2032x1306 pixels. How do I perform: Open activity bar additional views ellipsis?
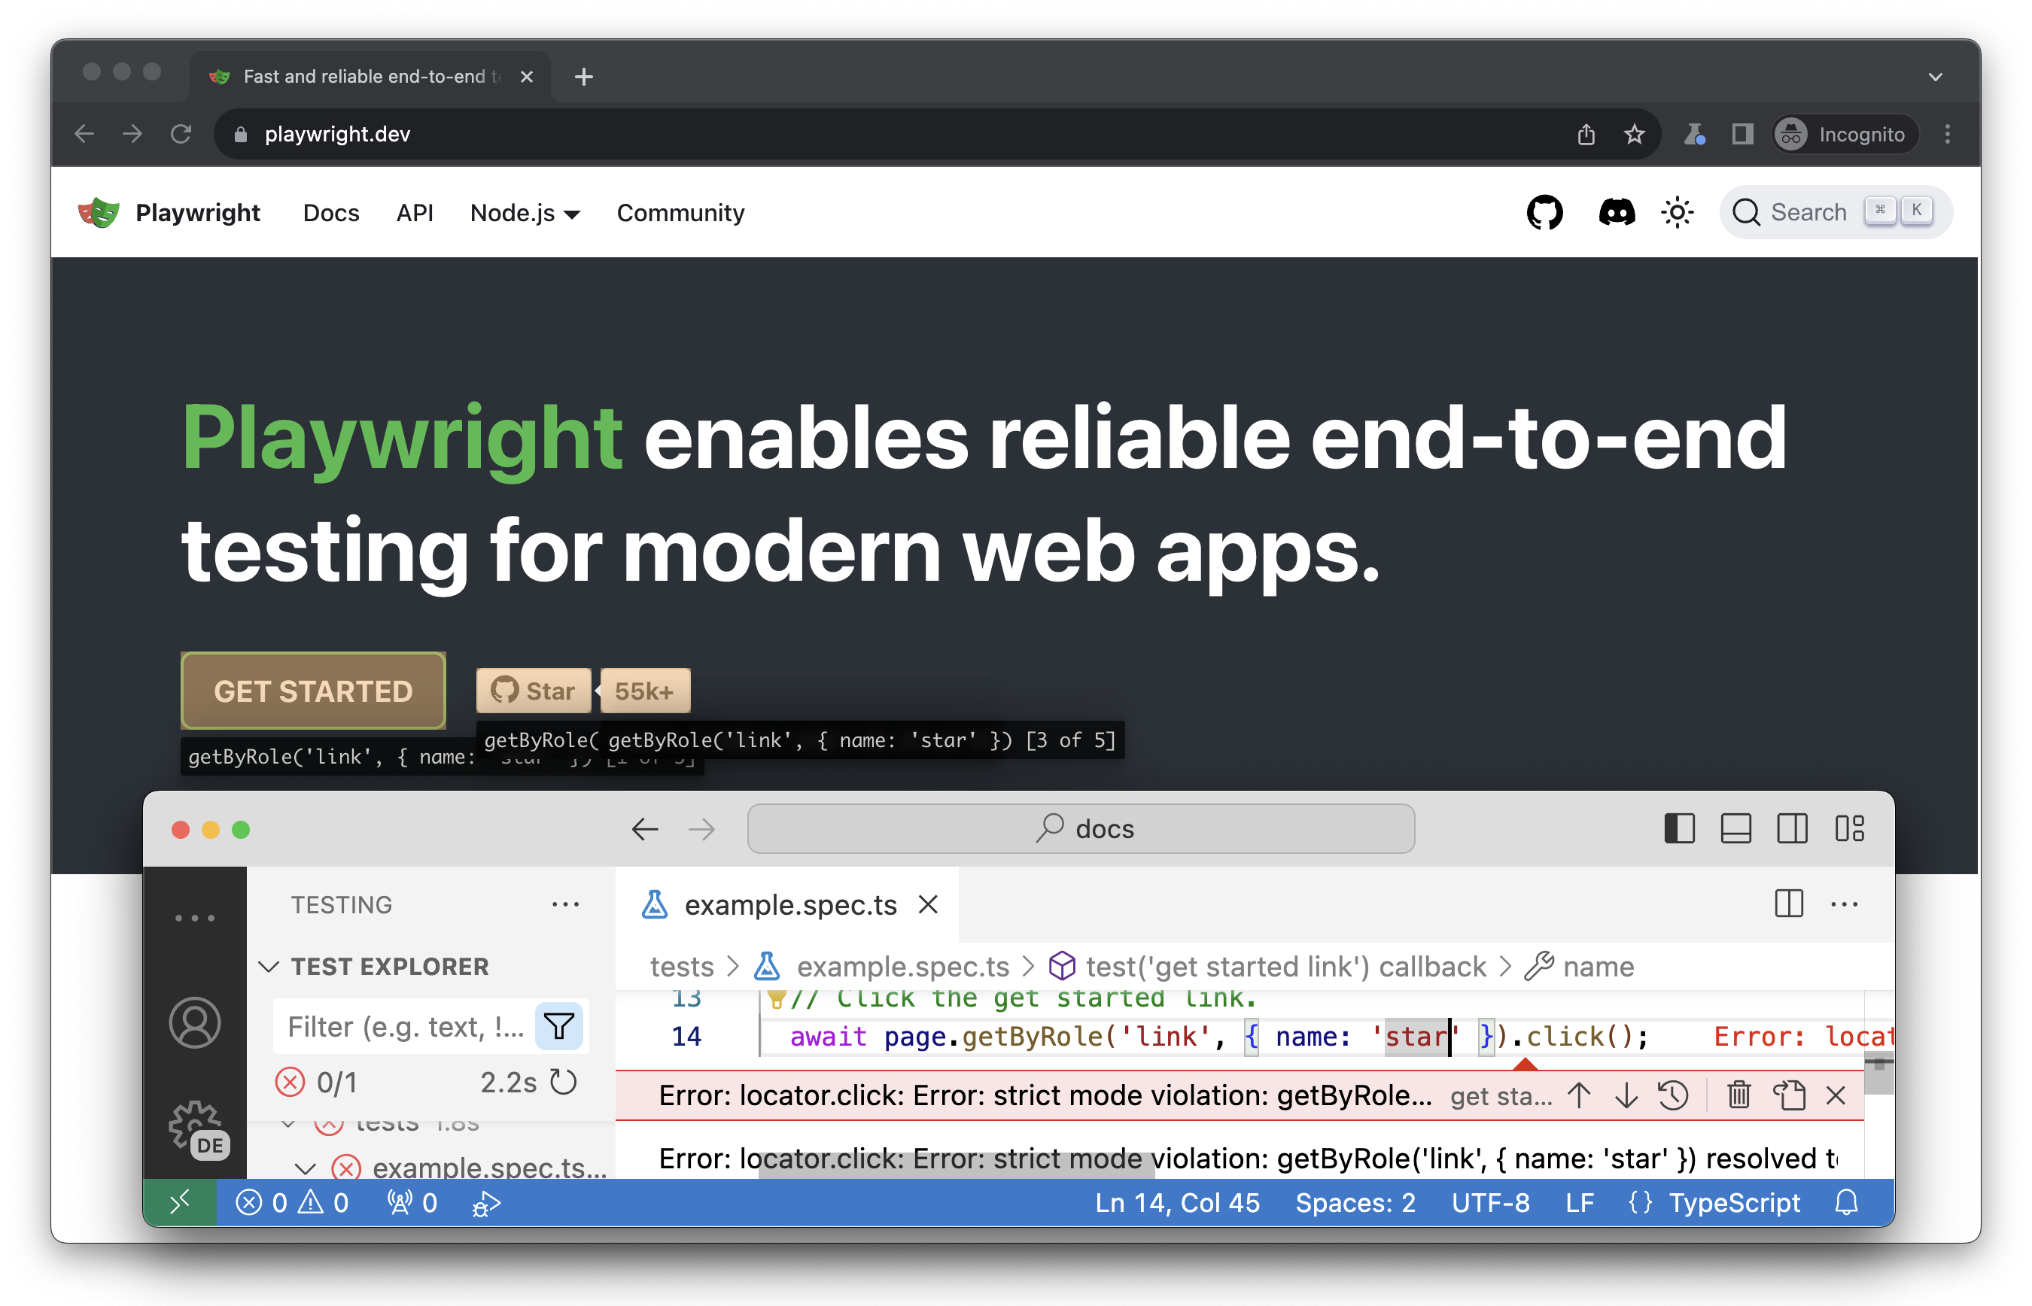coord(194,918)
